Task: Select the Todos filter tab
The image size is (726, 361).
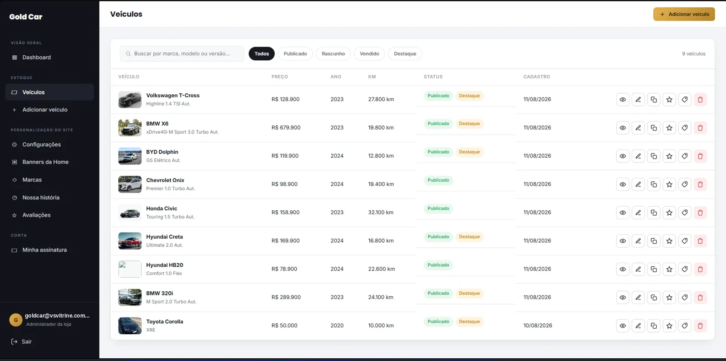Action: [x=262, y=54]
